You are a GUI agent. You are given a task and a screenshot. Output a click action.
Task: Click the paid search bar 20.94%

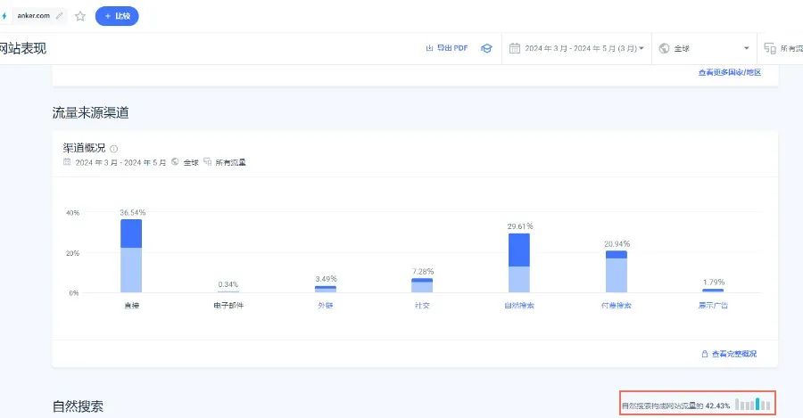click(x=616, y=272)
